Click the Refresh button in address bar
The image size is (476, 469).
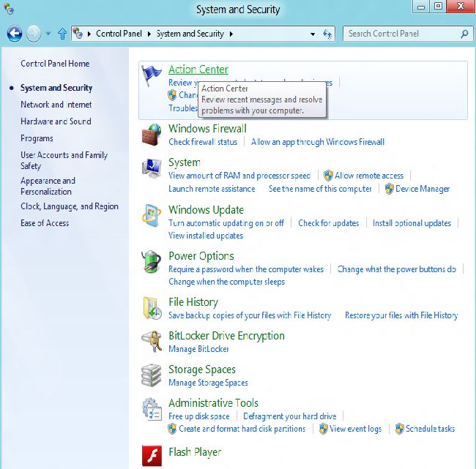327,34
